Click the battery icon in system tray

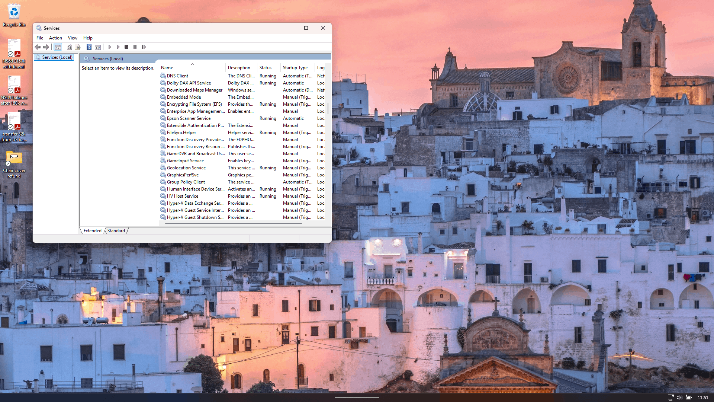click(689, 398)
